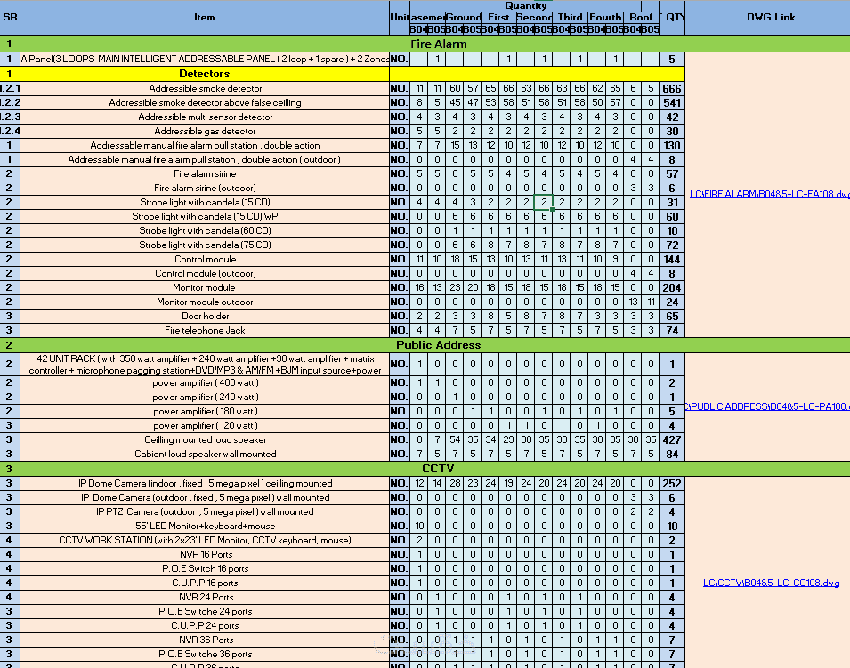
Task: Select the power amplifier (180 watt) item
Action: 205,411
